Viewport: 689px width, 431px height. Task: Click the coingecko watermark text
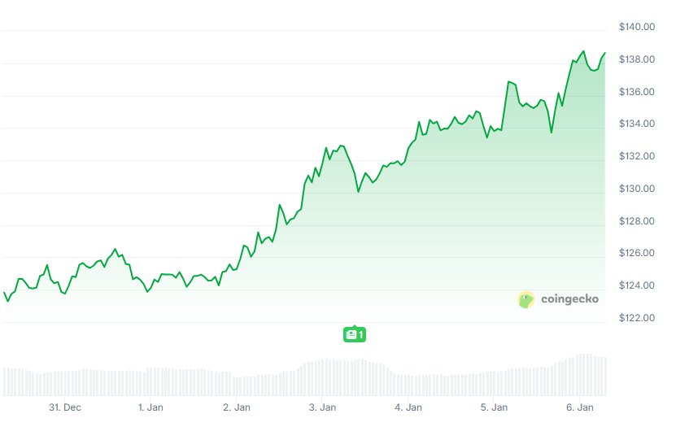point(569,299)
